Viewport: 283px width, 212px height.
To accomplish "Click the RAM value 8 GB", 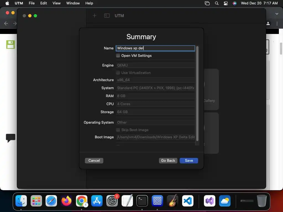I will 155,96.
